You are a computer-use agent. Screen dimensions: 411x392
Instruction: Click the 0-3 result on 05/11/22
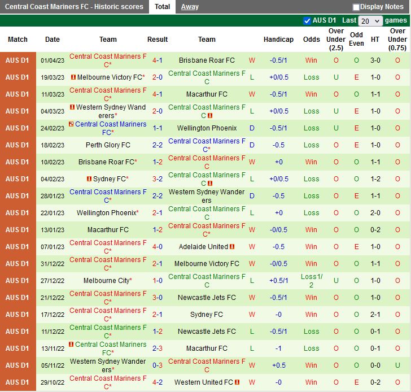click(158, 365)
